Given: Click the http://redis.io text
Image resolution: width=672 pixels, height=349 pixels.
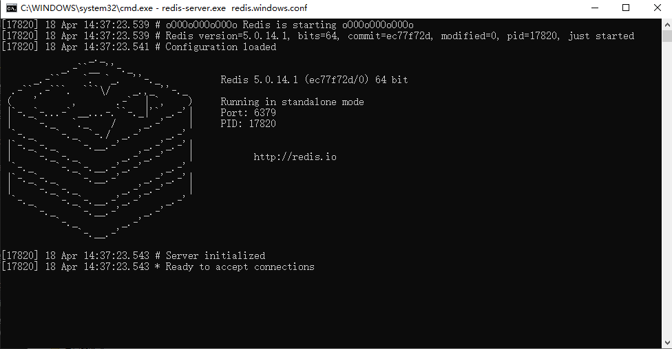Looking at the screenshot, I should pos(295,157).
